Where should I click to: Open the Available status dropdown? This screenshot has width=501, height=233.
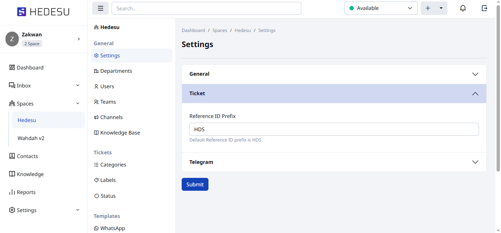tap(381, 8)
